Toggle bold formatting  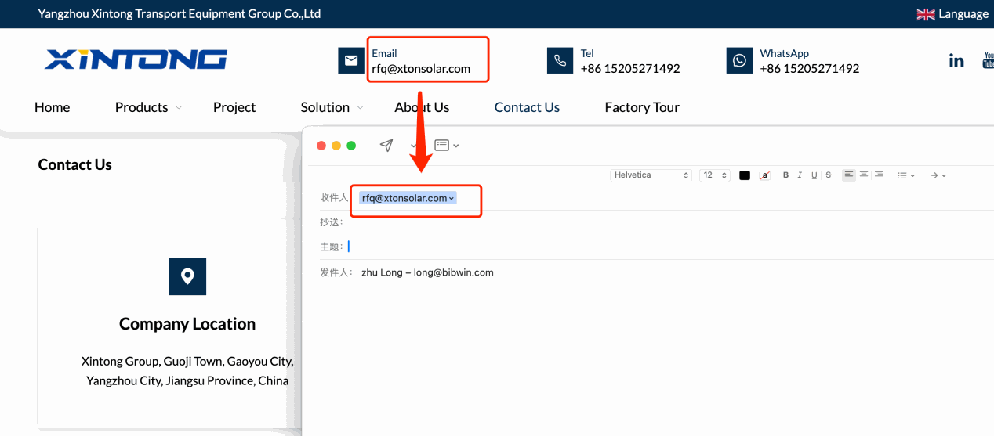coord(786,175)
